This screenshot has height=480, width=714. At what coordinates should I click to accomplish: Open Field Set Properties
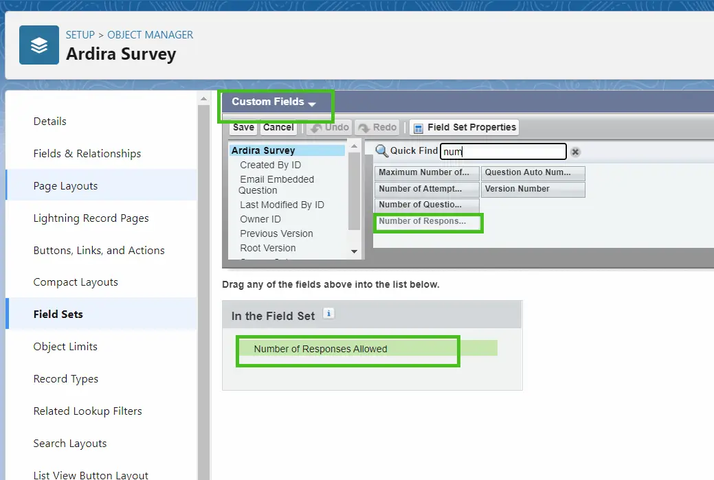pyautogui.click(x=464, y=128)
